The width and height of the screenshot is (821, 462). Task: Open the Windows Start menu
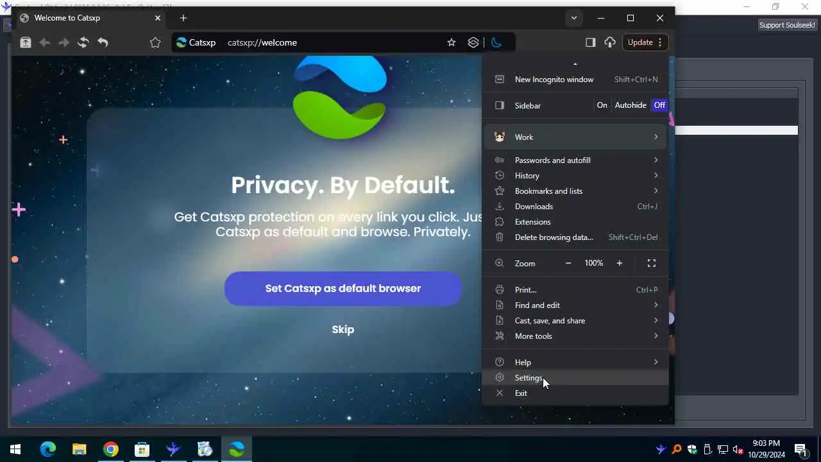[x=15, y=449]
